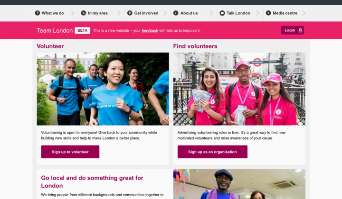
Task: Click the speech bubble icon beside Talk London
Action: click(222, 13)
